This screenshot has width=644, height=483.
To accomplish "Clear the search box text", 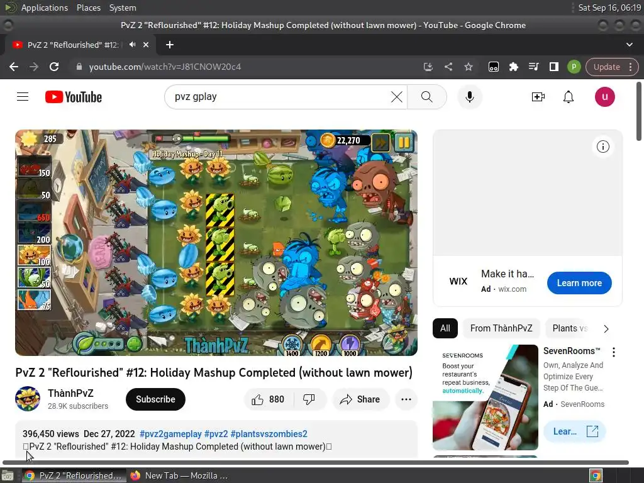I will [396, 97].
